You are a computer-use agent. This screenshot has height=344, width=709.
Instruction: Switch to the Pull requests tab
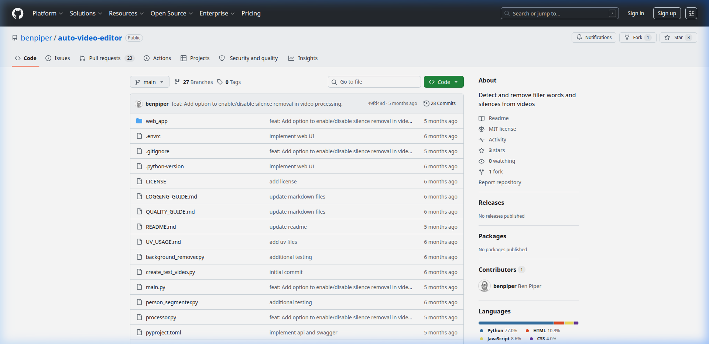[x=107, y=58]
